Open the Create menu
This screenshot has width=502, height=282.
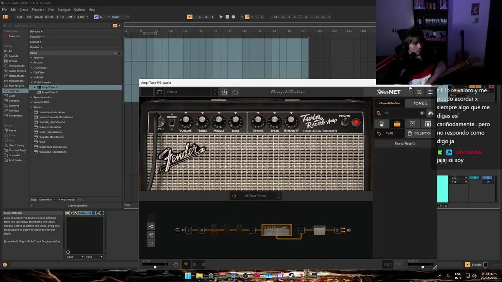pos(24,10)
